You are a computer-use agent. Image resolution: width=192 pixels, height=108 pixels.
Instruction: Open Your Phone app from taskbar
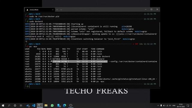59,105
